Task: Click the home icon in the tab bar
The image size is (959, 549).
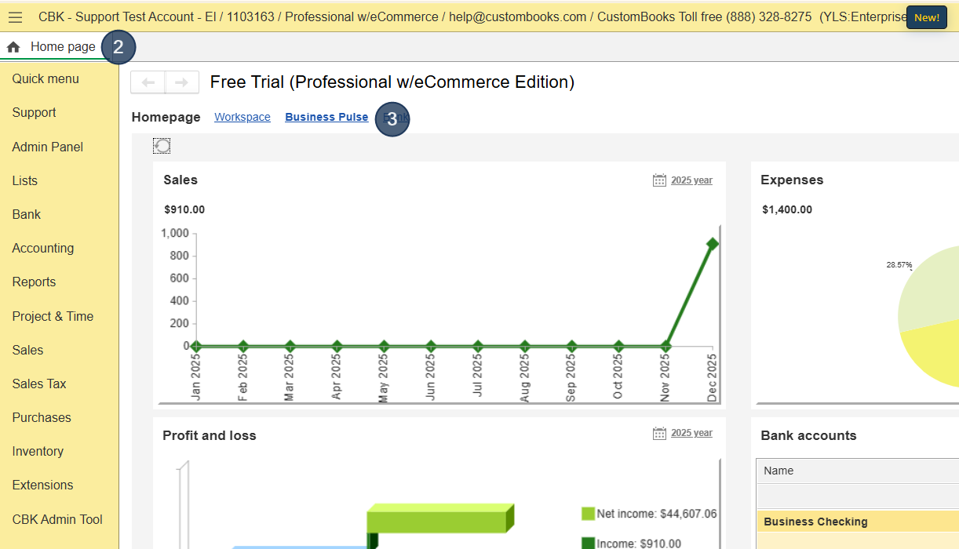Action: tap(13, 47)
